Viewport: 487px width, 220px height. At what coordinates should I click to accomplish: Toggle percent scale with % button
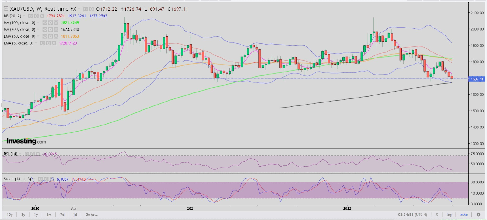(x=437, y=215)
